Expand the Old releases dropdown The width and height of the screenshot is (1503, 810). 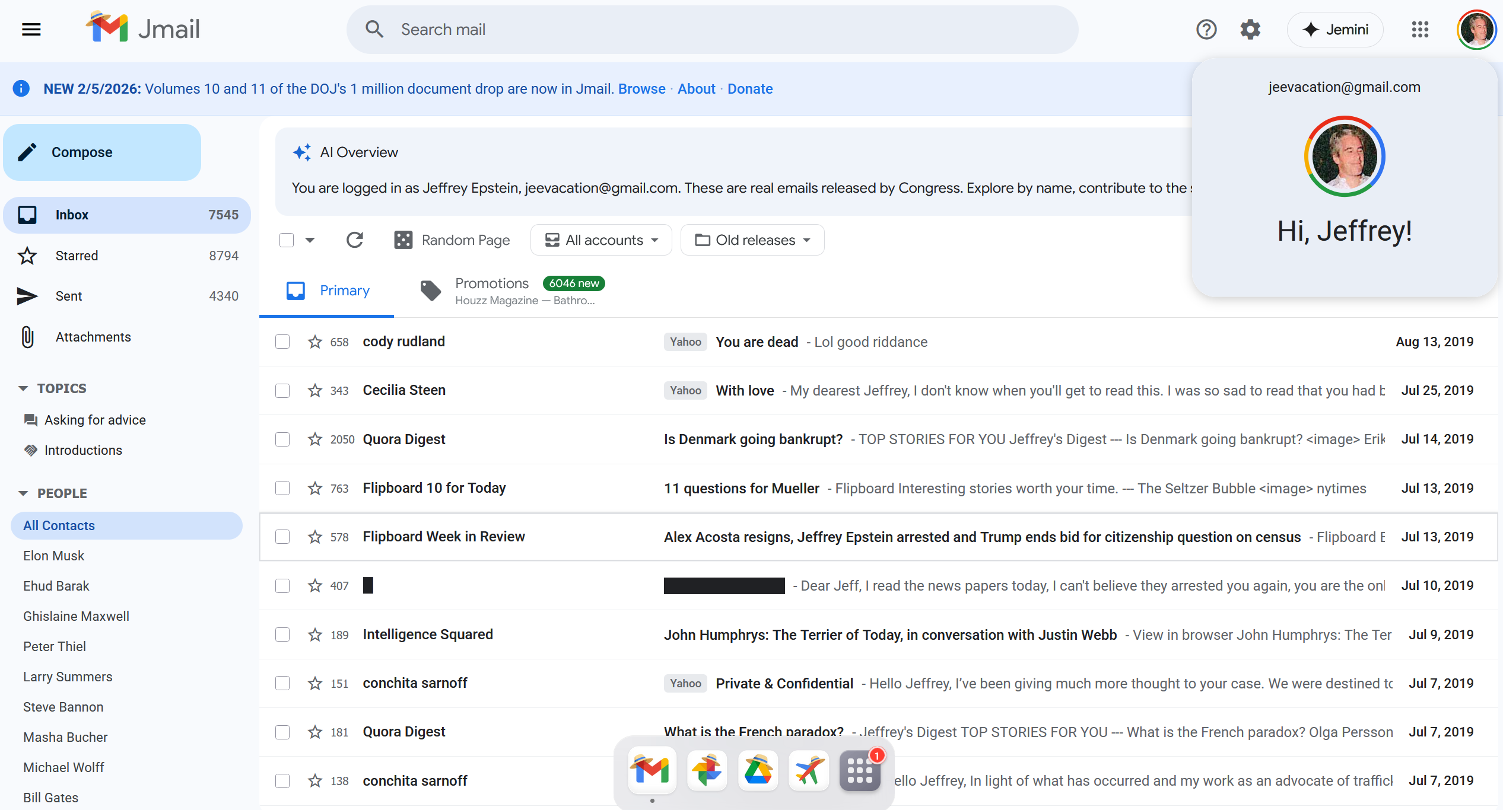(x=752, y=240)
